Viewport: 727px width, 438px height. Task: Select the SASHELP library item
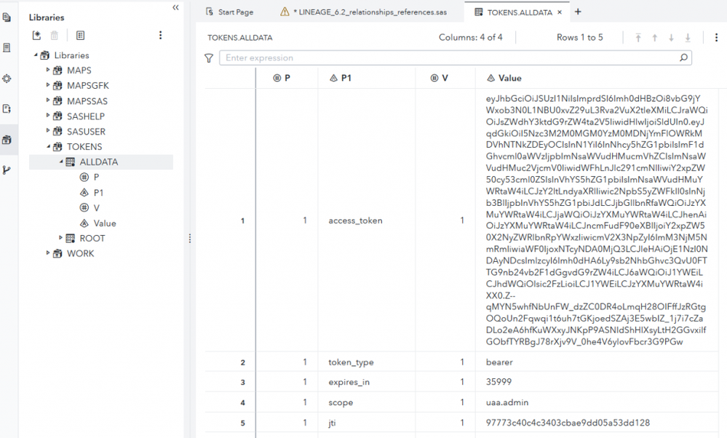86,116
